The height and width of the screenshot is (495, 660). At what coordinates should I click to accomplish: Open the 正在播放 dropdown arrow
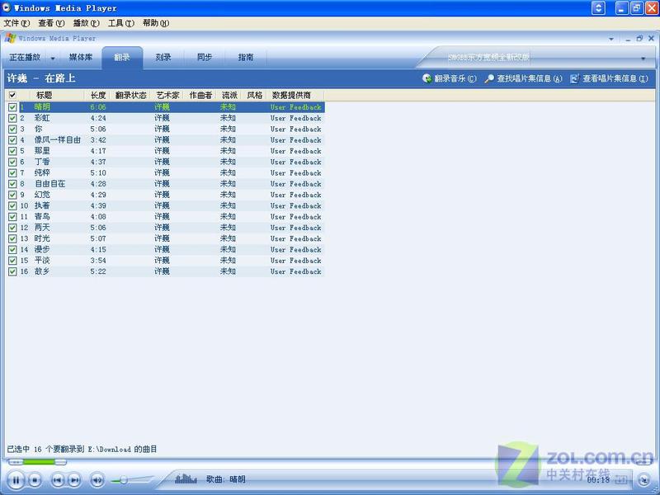click(53, 58)
